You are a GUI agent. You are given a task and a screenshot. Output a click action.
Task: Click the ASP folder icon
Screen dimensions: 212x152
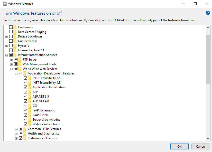coord(29,92)
